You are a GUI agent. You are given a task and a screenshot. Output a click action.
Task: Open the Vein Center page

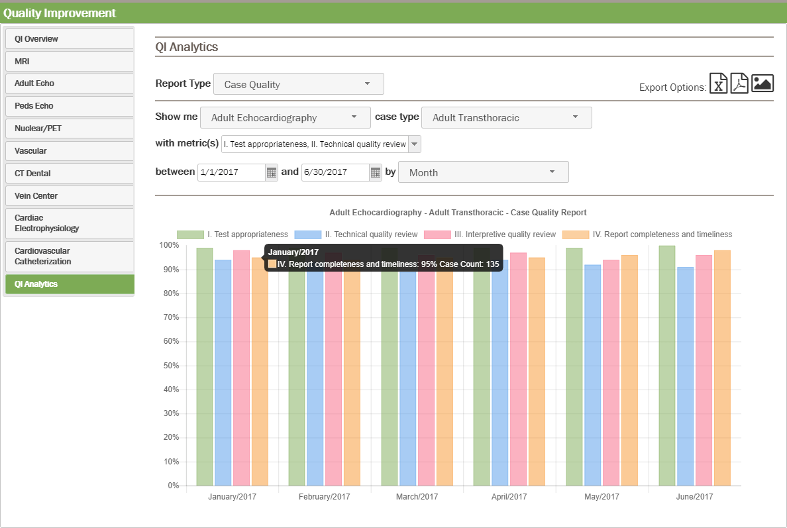tap(69, 195)
